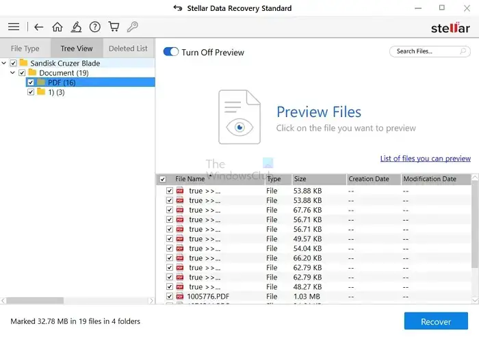Select the 1) (3) tree item
This screenshot has width=479, height=337.
pos(57,92)
